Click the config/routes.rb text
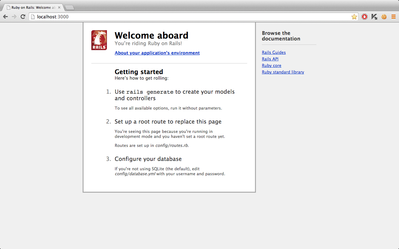 point(172,145)
